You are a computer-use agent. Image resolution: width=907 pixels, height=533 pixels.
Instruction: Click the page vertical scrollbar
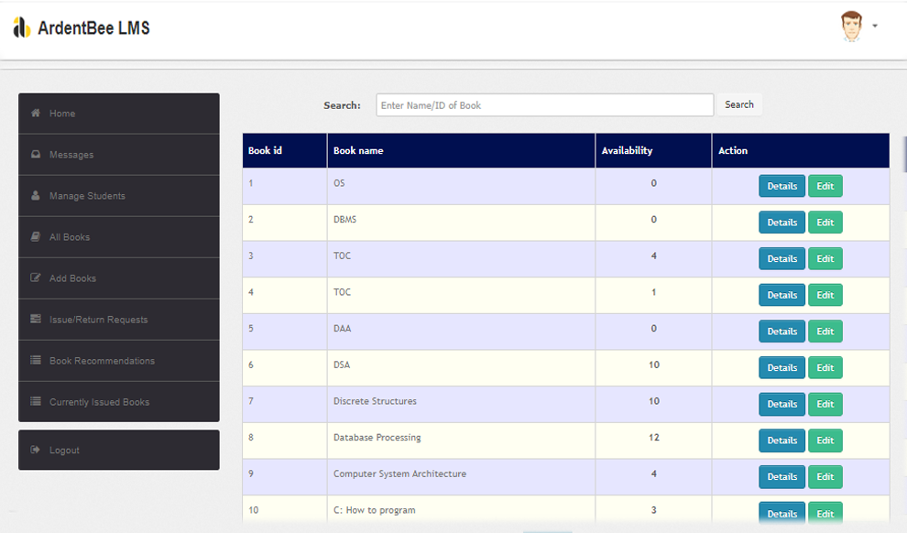[x=903, y=151]
